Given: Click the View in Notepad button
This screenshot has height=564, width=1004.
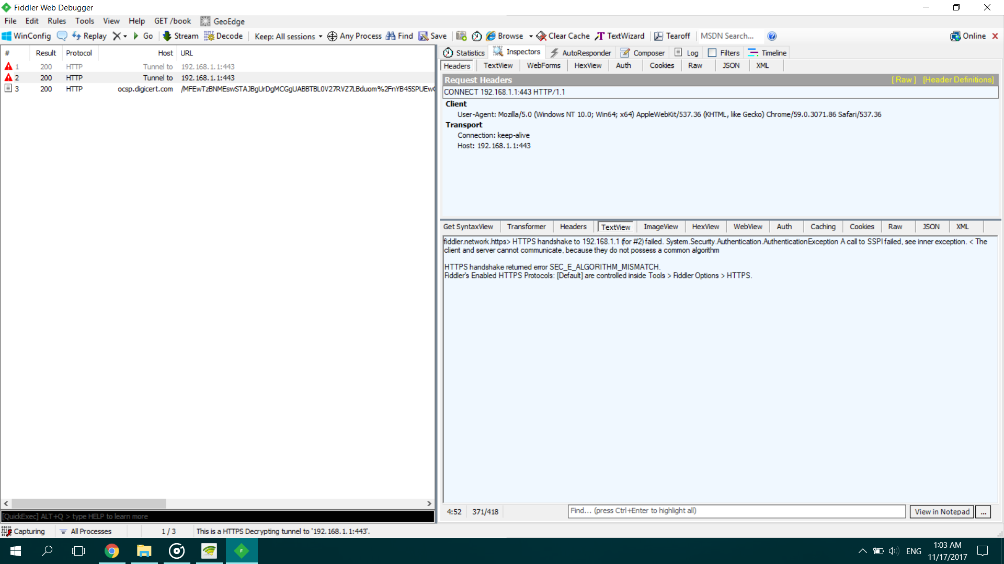Looking at the screenshot, I should click(942, 512).
